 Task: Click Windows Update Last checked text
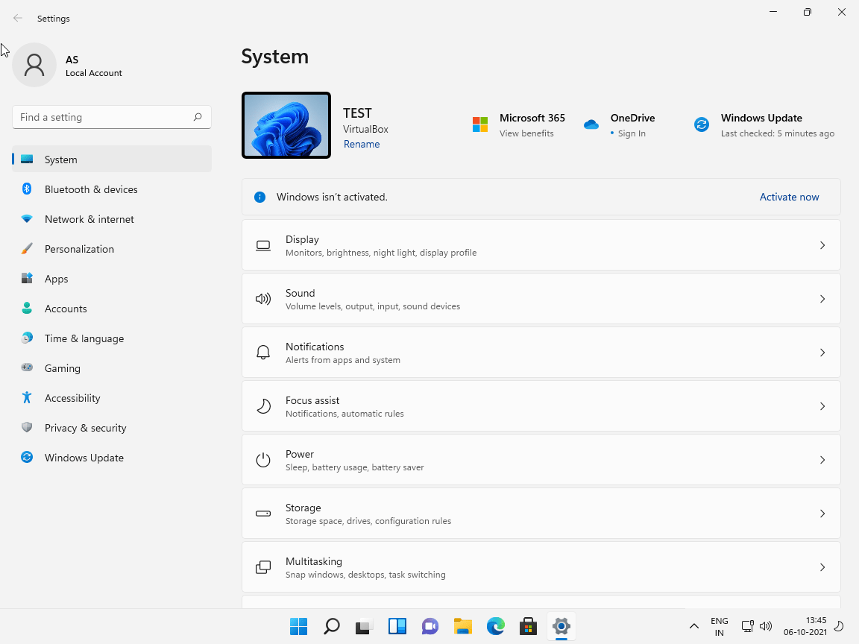778,133
